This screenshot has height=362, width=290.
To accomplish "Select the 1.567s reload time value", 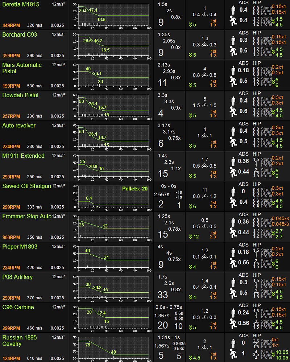I will pos(162,346).
